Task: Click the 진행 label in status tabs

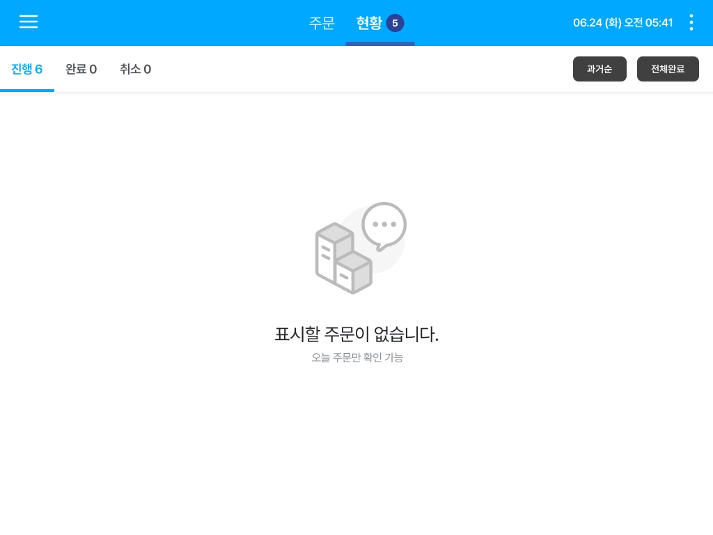Action: [x=22, y=69]
